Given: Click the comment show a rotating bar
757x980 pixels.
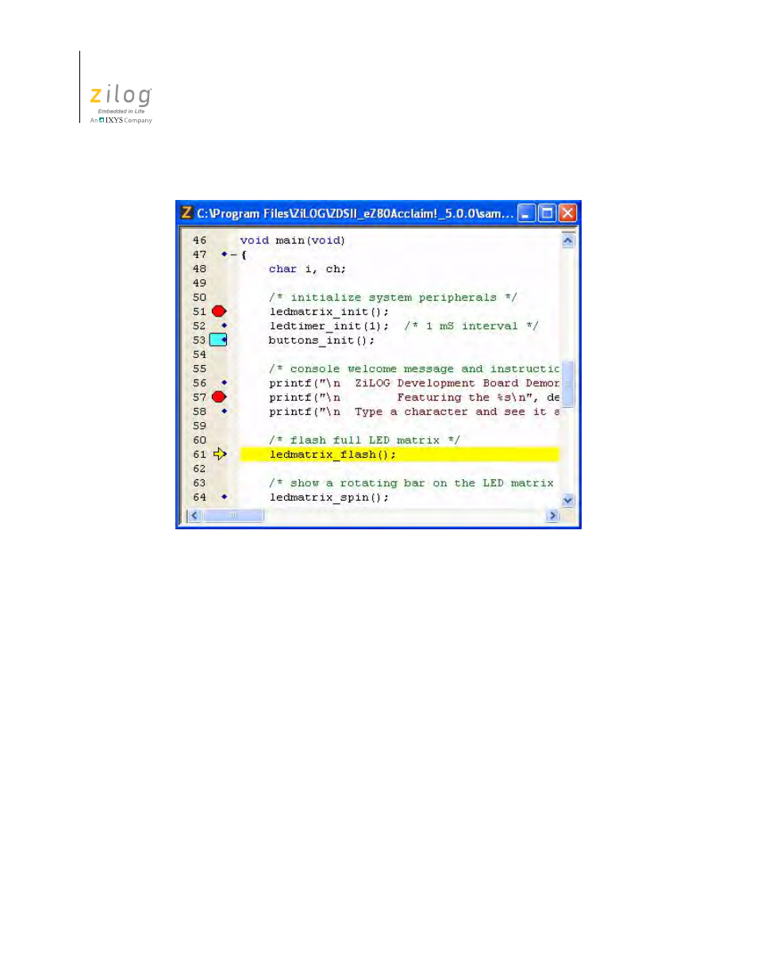Looking at the screenshot, I should (411, 483).
